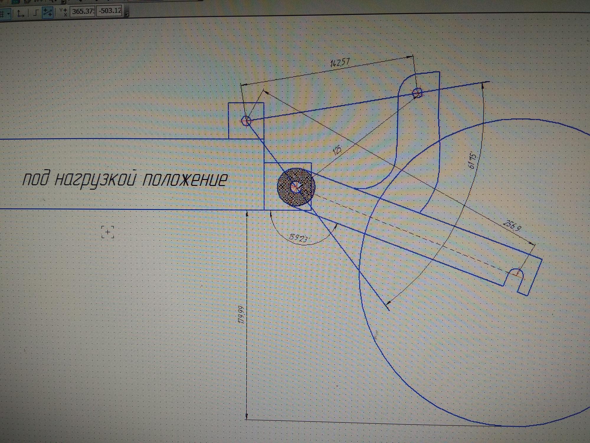The image size is (590, 443).
Task: Toggle the grid display button
Action: click(x=2, y=14)
